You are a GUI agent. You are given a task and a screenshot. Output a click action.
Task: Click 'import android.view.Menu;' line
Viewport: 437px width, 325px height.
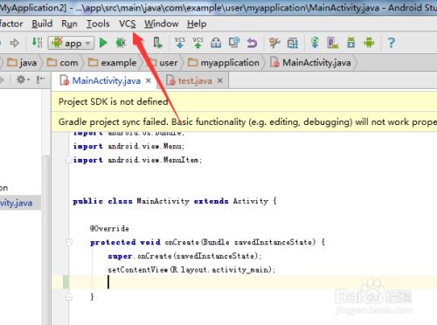click(128, 146)
